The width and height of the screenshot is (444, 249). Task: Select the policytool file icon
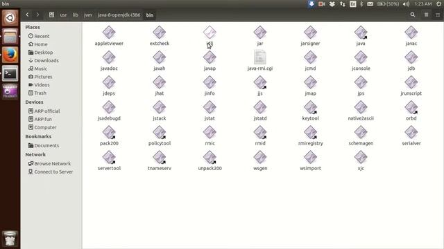click(x=159, y=132)
